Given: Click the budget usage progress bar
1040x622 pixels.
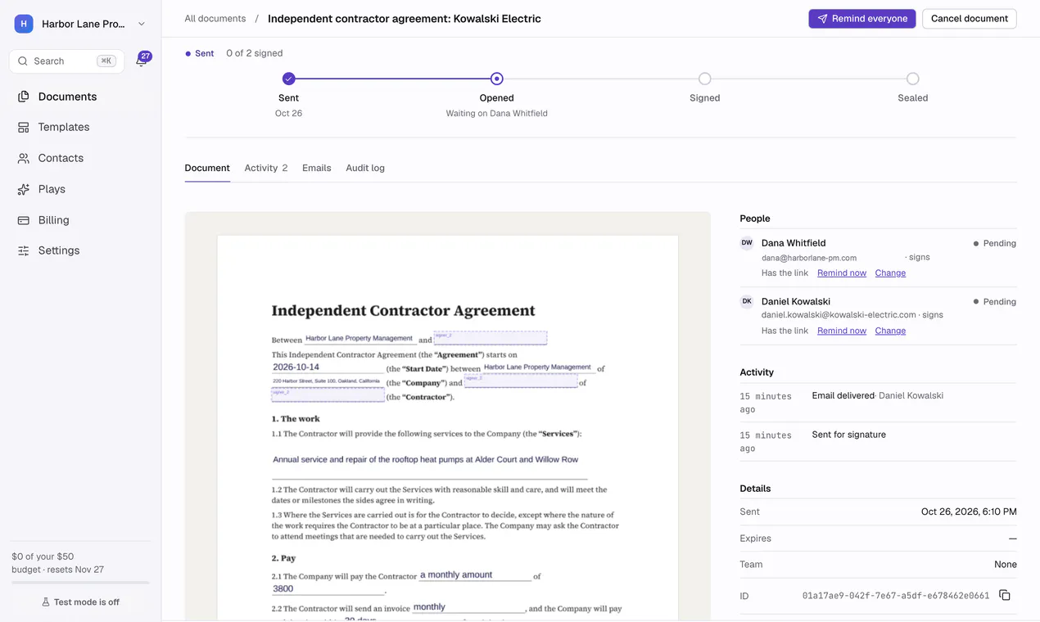Looking at the screenshot, I should point(80,583).
